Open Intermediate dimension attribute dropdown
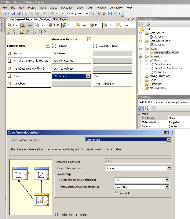190x219 pixels. tap(167, 187)
